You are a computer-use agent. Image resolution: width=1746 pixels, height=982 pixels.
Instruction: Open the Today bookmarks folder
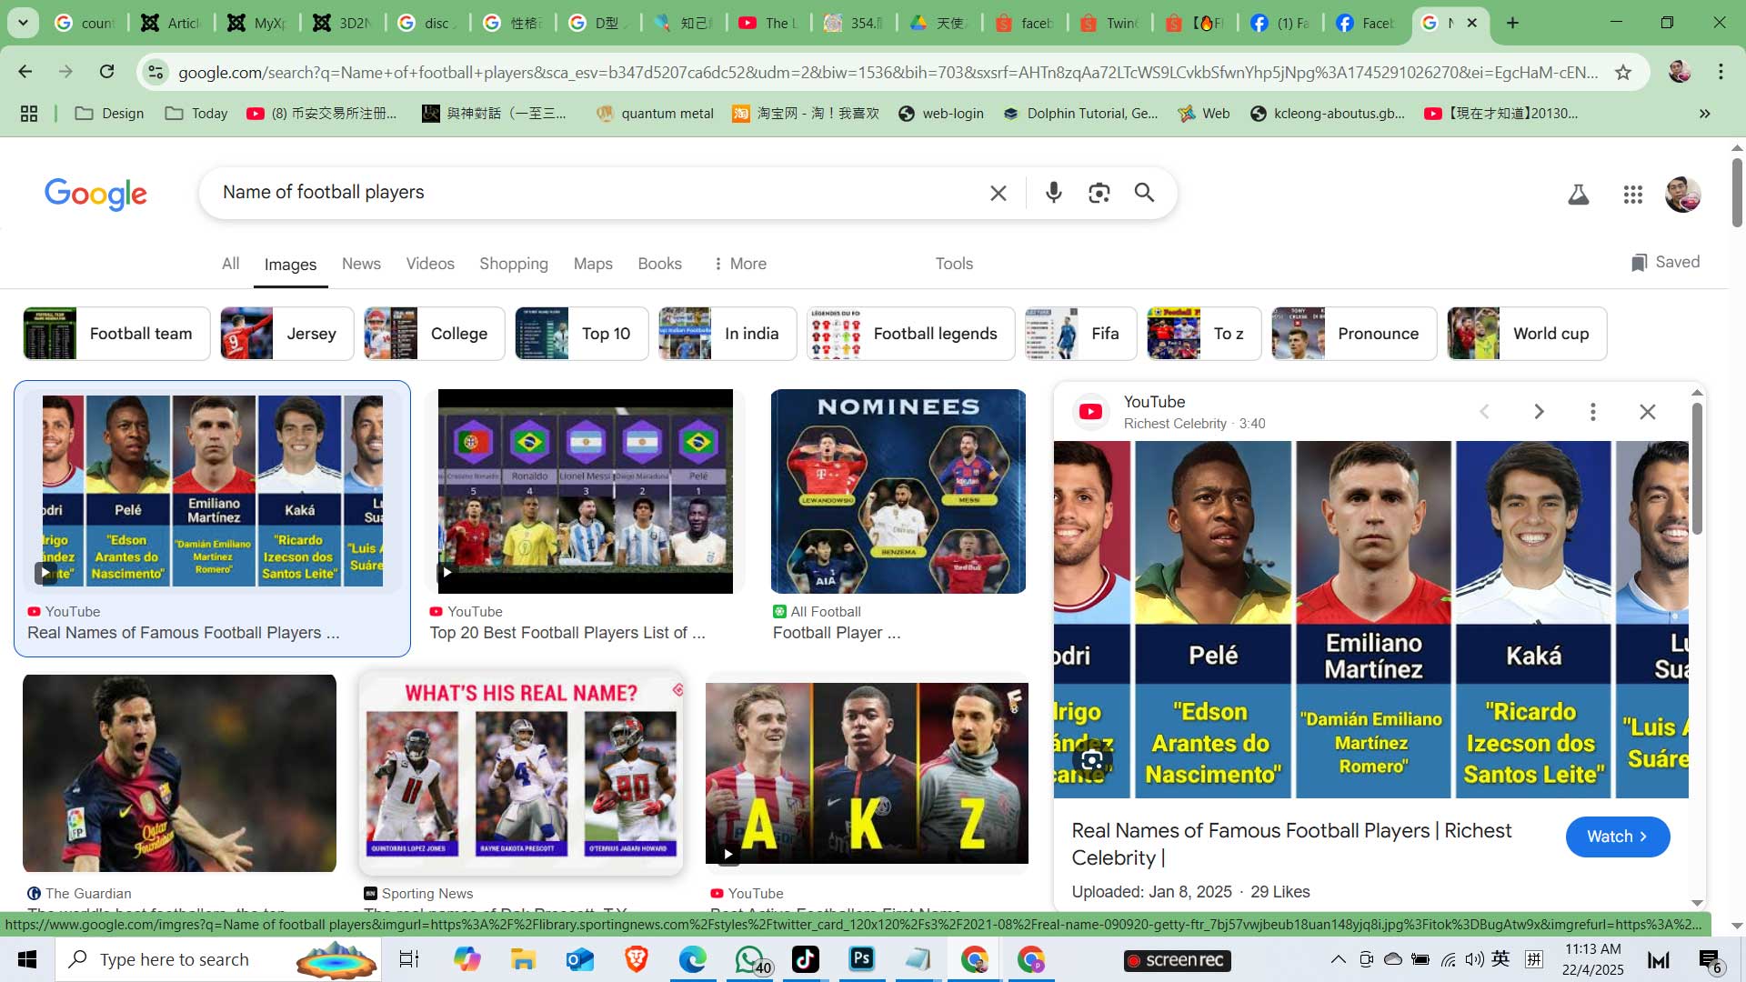(x=196, y=114)
